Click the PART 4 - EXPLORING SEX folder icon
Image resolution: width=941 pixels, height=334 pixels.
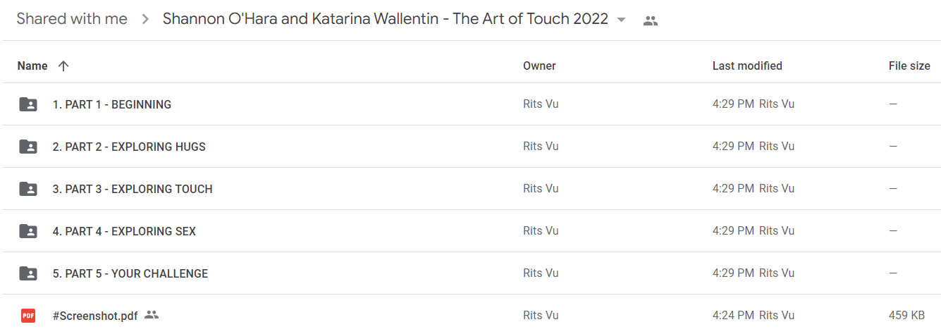tap(28, 231)
